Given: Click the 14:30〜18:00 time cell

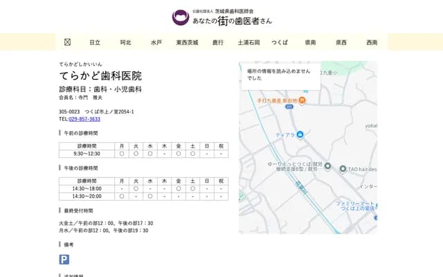Looking at the screenshot, I should coord(87,188).
